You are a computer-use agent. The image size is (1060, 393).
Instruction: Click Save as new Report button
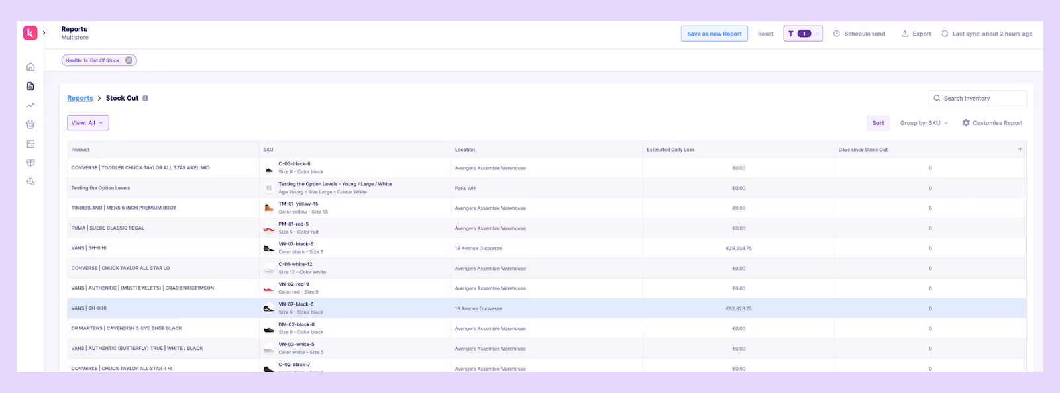tap(714, 34)
